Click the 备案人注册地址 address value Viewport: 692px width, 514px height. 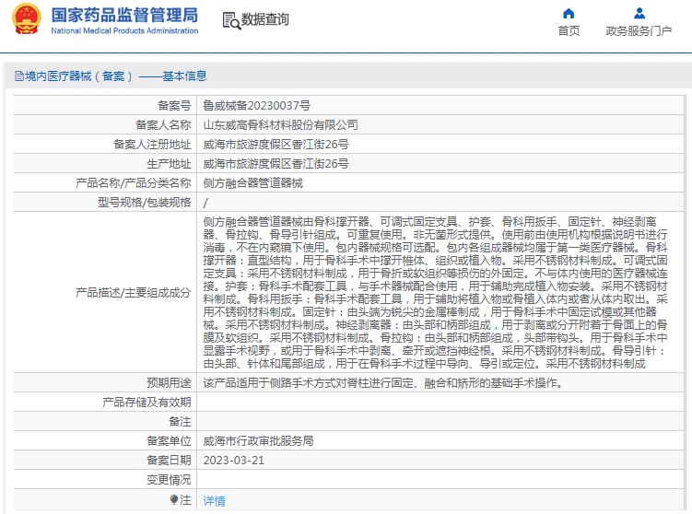pos(276,145)
